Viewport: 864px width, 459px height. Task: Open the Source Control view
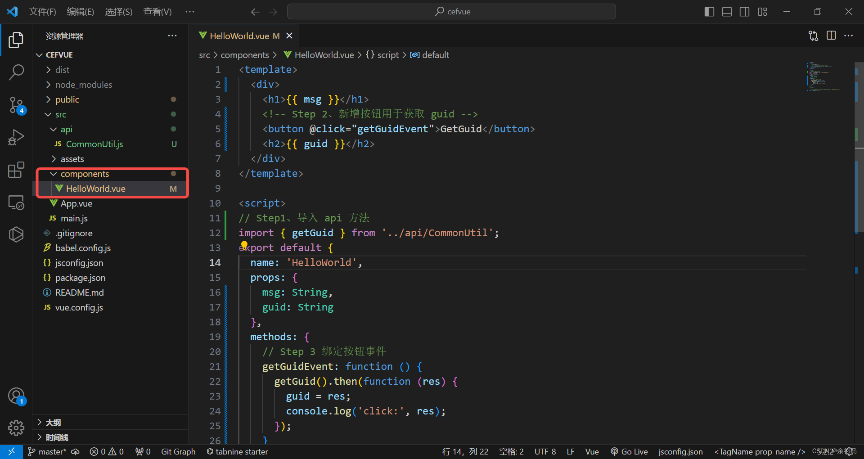(x=16, y=104)
